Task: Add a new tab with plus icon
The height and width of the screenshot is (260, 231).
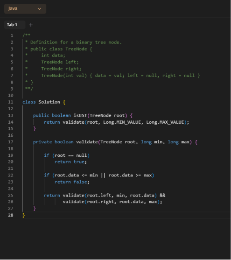Action: pyautogui.click(x=31, y=25)
